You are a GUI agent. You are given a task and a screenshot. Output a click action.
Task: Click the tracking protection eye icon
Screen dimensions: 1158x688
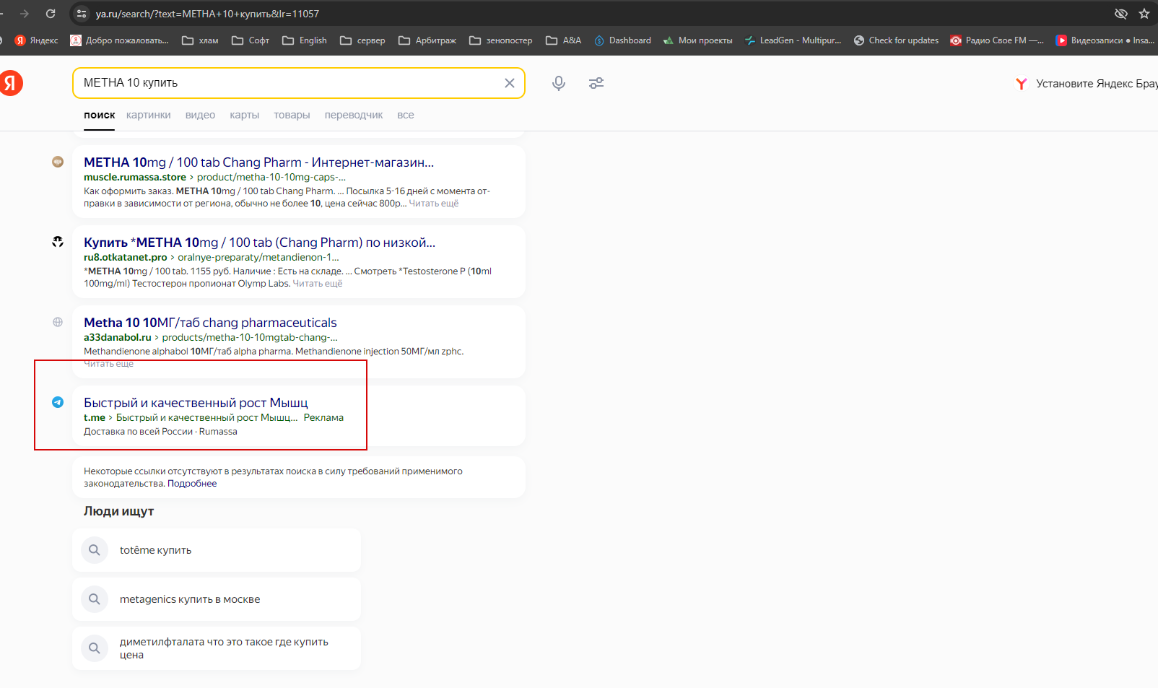pos(1120,14)
